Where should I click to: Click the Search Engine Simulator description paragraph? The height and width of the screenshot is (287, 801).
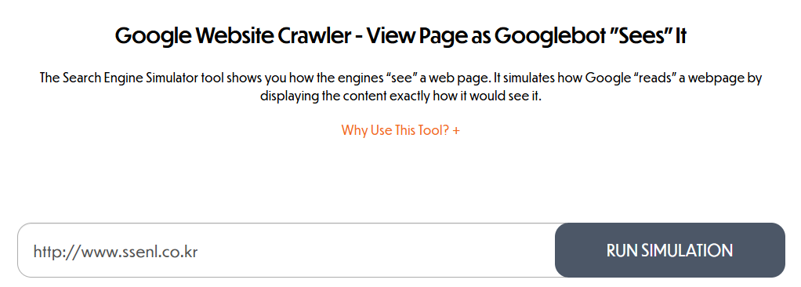click(x=400, y=87)
